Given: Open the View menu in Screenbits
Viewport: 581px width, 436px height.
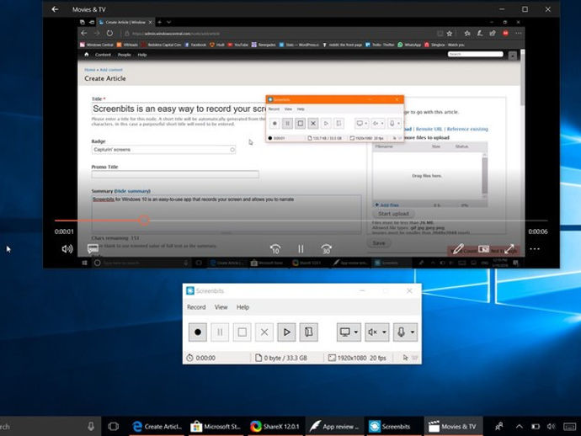Looking at the screenshot, I should point(221,307).
